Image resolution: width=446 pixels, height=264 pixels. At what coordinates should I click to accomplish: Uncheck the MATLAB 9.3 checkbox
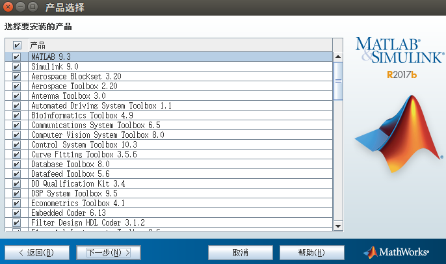pos(16,57)
